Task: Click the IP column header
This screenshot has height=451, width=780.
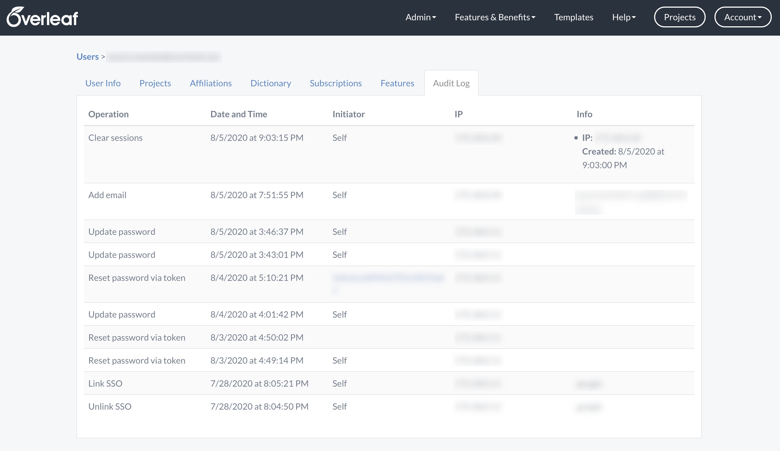Action: pos(458,114)
